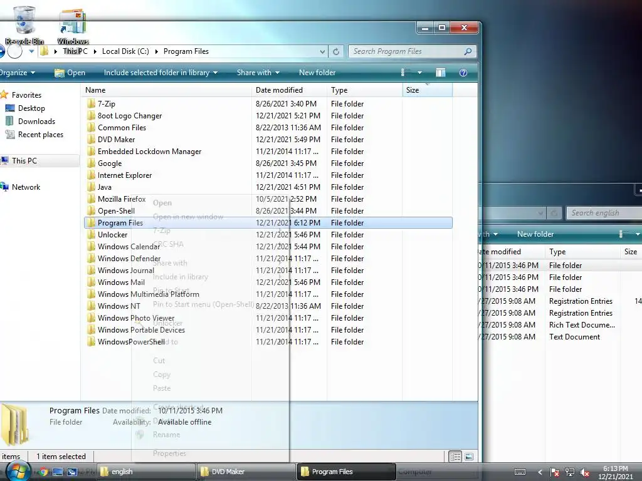Image resolution: width=642 pixels, height=481 pixels.
Task: Click the Start orb button
Action: click(x=17, y=472)
